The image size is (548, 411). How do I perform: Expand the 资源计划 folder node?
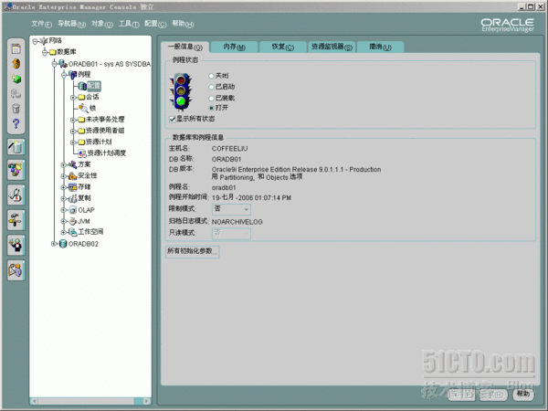click(x=73, y=142)
